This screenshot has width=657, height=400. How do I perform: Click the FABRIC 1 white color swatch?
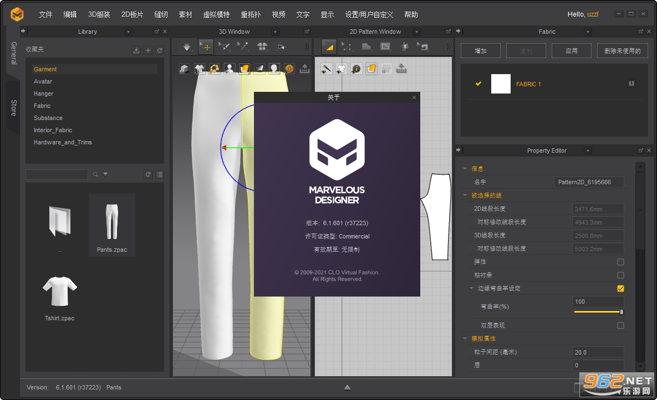pos(501,84)
